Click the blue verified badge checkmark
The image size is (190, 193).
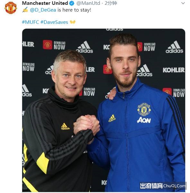(72, 3)
